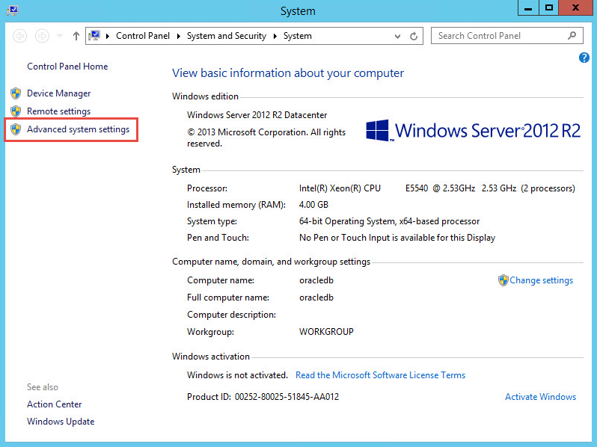Click the 'Intel(R) Xeon(R) CPU' processor value

pyautogui.click(x=340, y=188)
